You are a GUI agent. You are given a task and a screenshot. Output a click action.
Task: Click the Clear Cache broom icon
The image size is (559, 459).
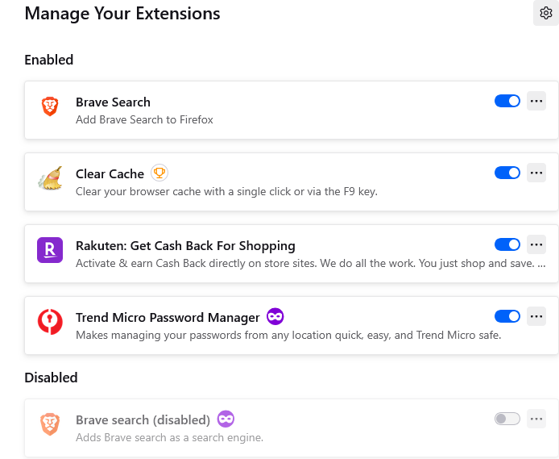pos(50,178)
